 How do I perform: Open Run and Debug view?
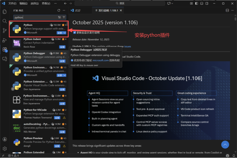[x=5, y=40]
